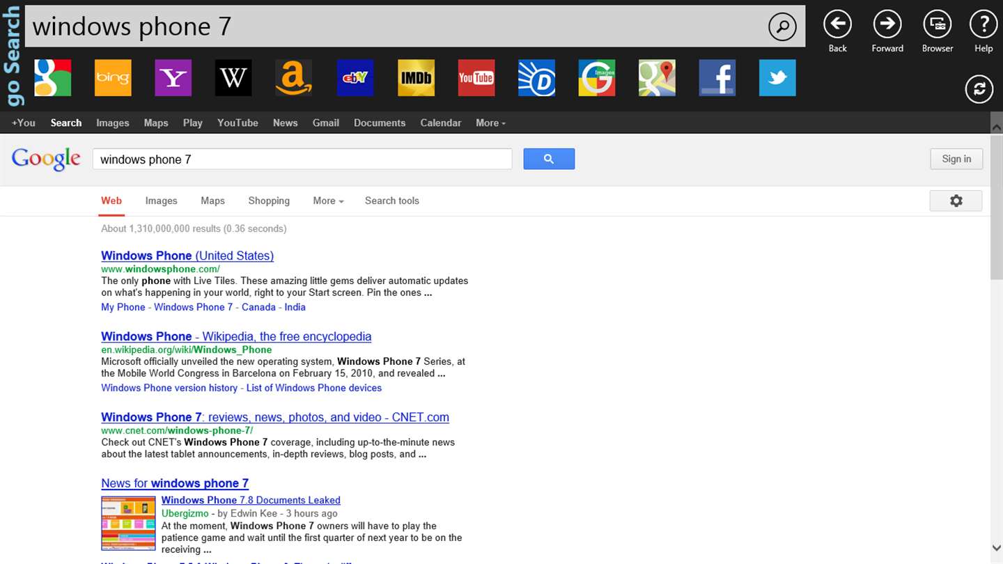Open the page in Browser

pyautogui.click(x=938, y=24)
